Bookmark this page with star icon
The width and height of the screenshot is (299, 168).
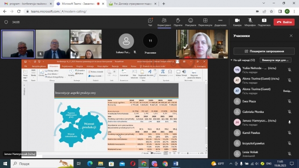[x=271, y=11]
